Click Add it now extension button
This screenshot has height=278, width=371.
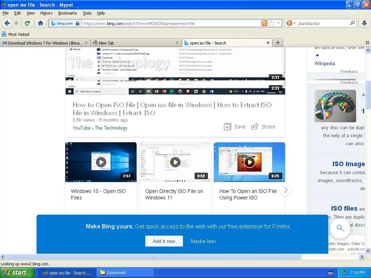(x=164, y=241)
